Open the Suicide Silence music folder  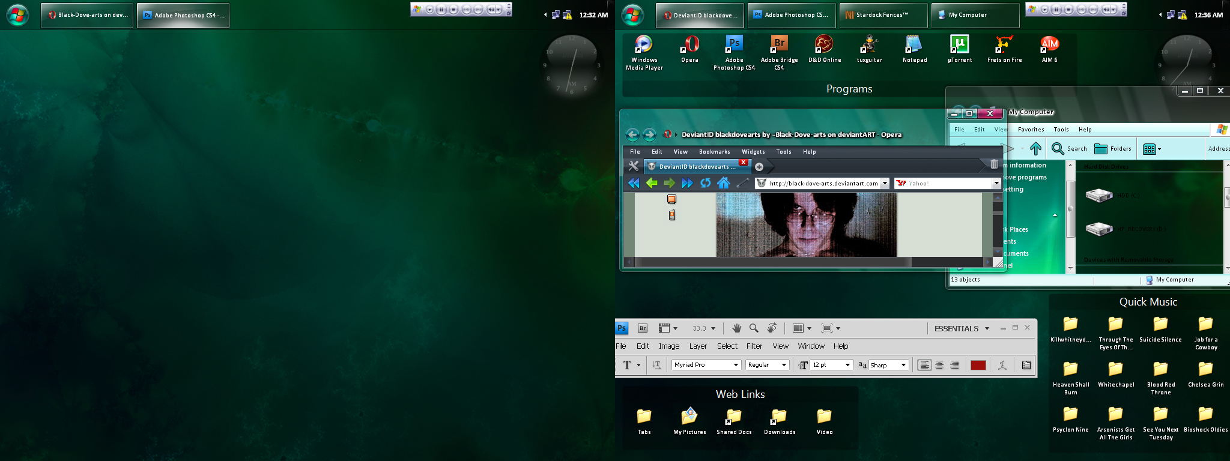[1160, 329]
